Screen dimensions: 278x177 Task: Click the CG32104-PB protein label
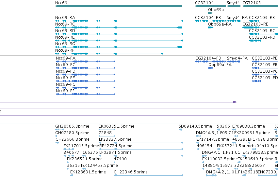[x=208, y=58]
